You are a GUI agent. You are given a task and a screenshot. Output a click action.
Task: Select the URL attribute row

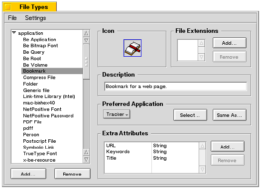151,145
